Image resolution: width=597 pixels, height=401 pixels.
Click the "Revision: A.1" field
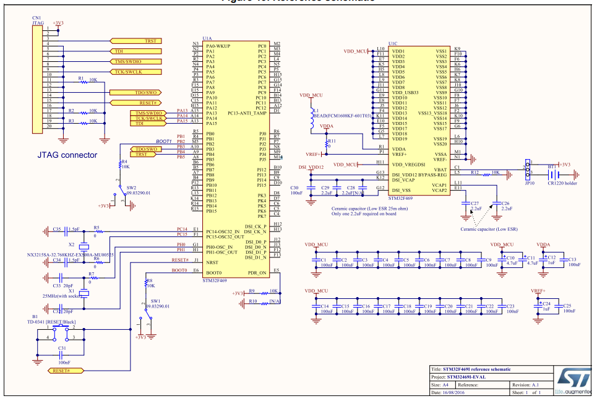(x=526, y=385)
